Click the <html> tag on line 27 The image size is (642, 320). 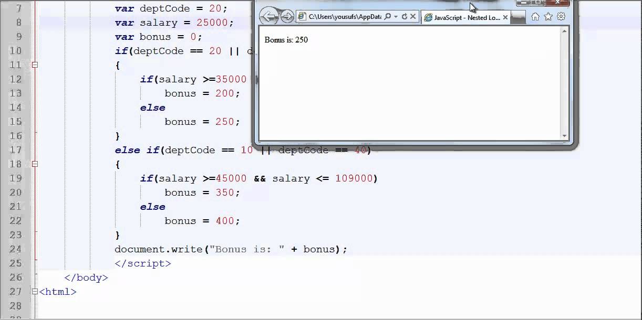[x=58, y=292]
